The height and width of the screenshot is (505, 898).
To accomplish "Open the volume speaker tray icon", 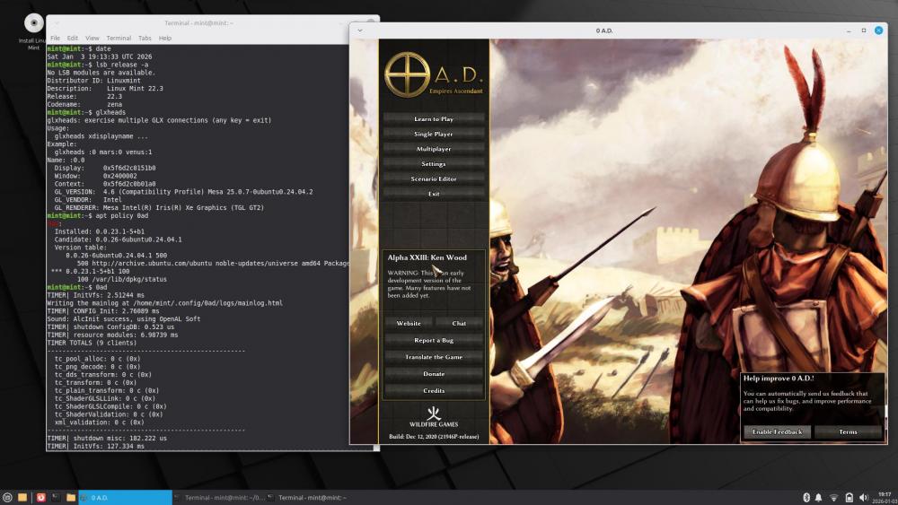I will pyautogui.click(x=863, y=497).
